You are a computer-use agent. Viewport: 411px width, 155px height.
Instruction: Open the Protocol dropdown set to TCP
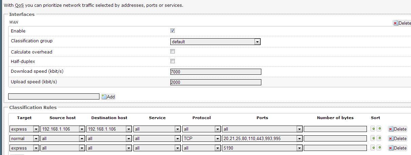(202, 138)
